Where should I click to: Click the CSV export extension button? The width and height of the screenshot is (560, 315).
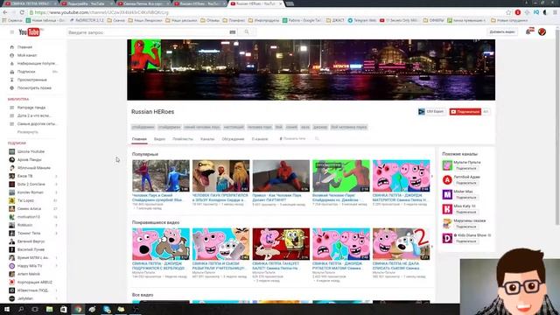click(431, 112)
